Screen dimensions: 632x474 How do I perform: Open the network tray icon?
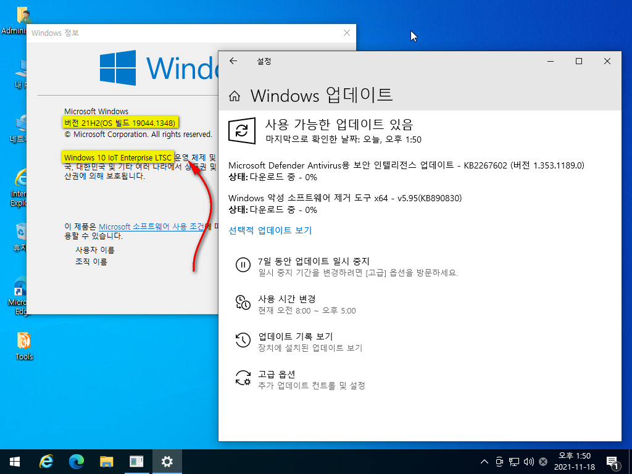514,462
